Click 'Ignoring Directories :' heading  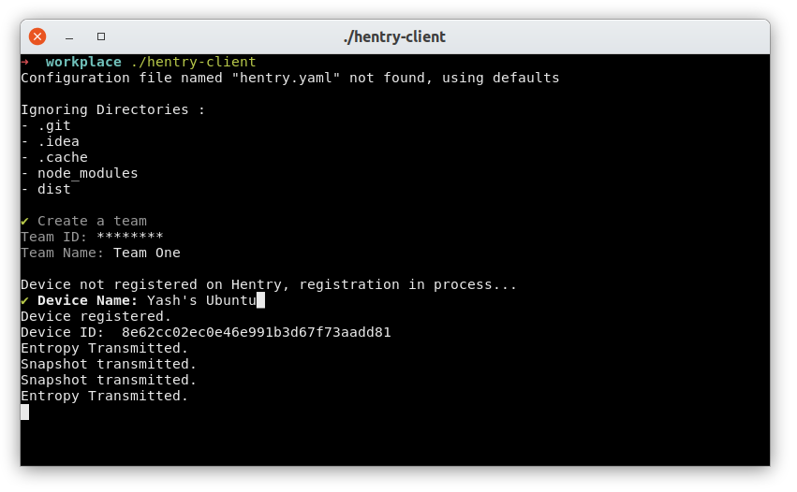(112, 109)
